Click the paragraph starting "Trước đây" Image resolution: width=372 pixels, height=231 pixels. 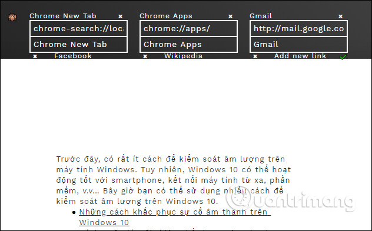[174, 180]
